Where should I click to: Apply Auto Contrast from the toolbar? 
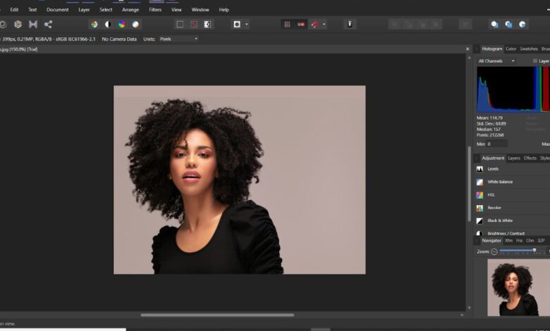point(108,24)
